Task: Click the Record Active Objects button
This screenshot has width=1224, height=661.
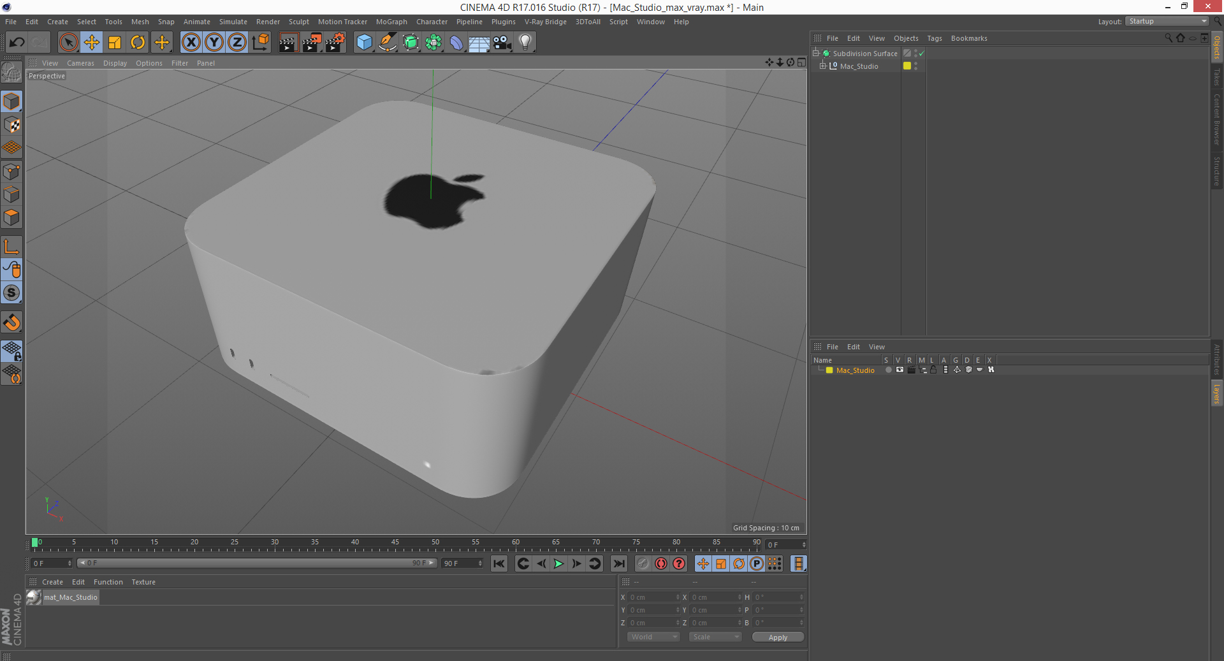Action: 643,563
